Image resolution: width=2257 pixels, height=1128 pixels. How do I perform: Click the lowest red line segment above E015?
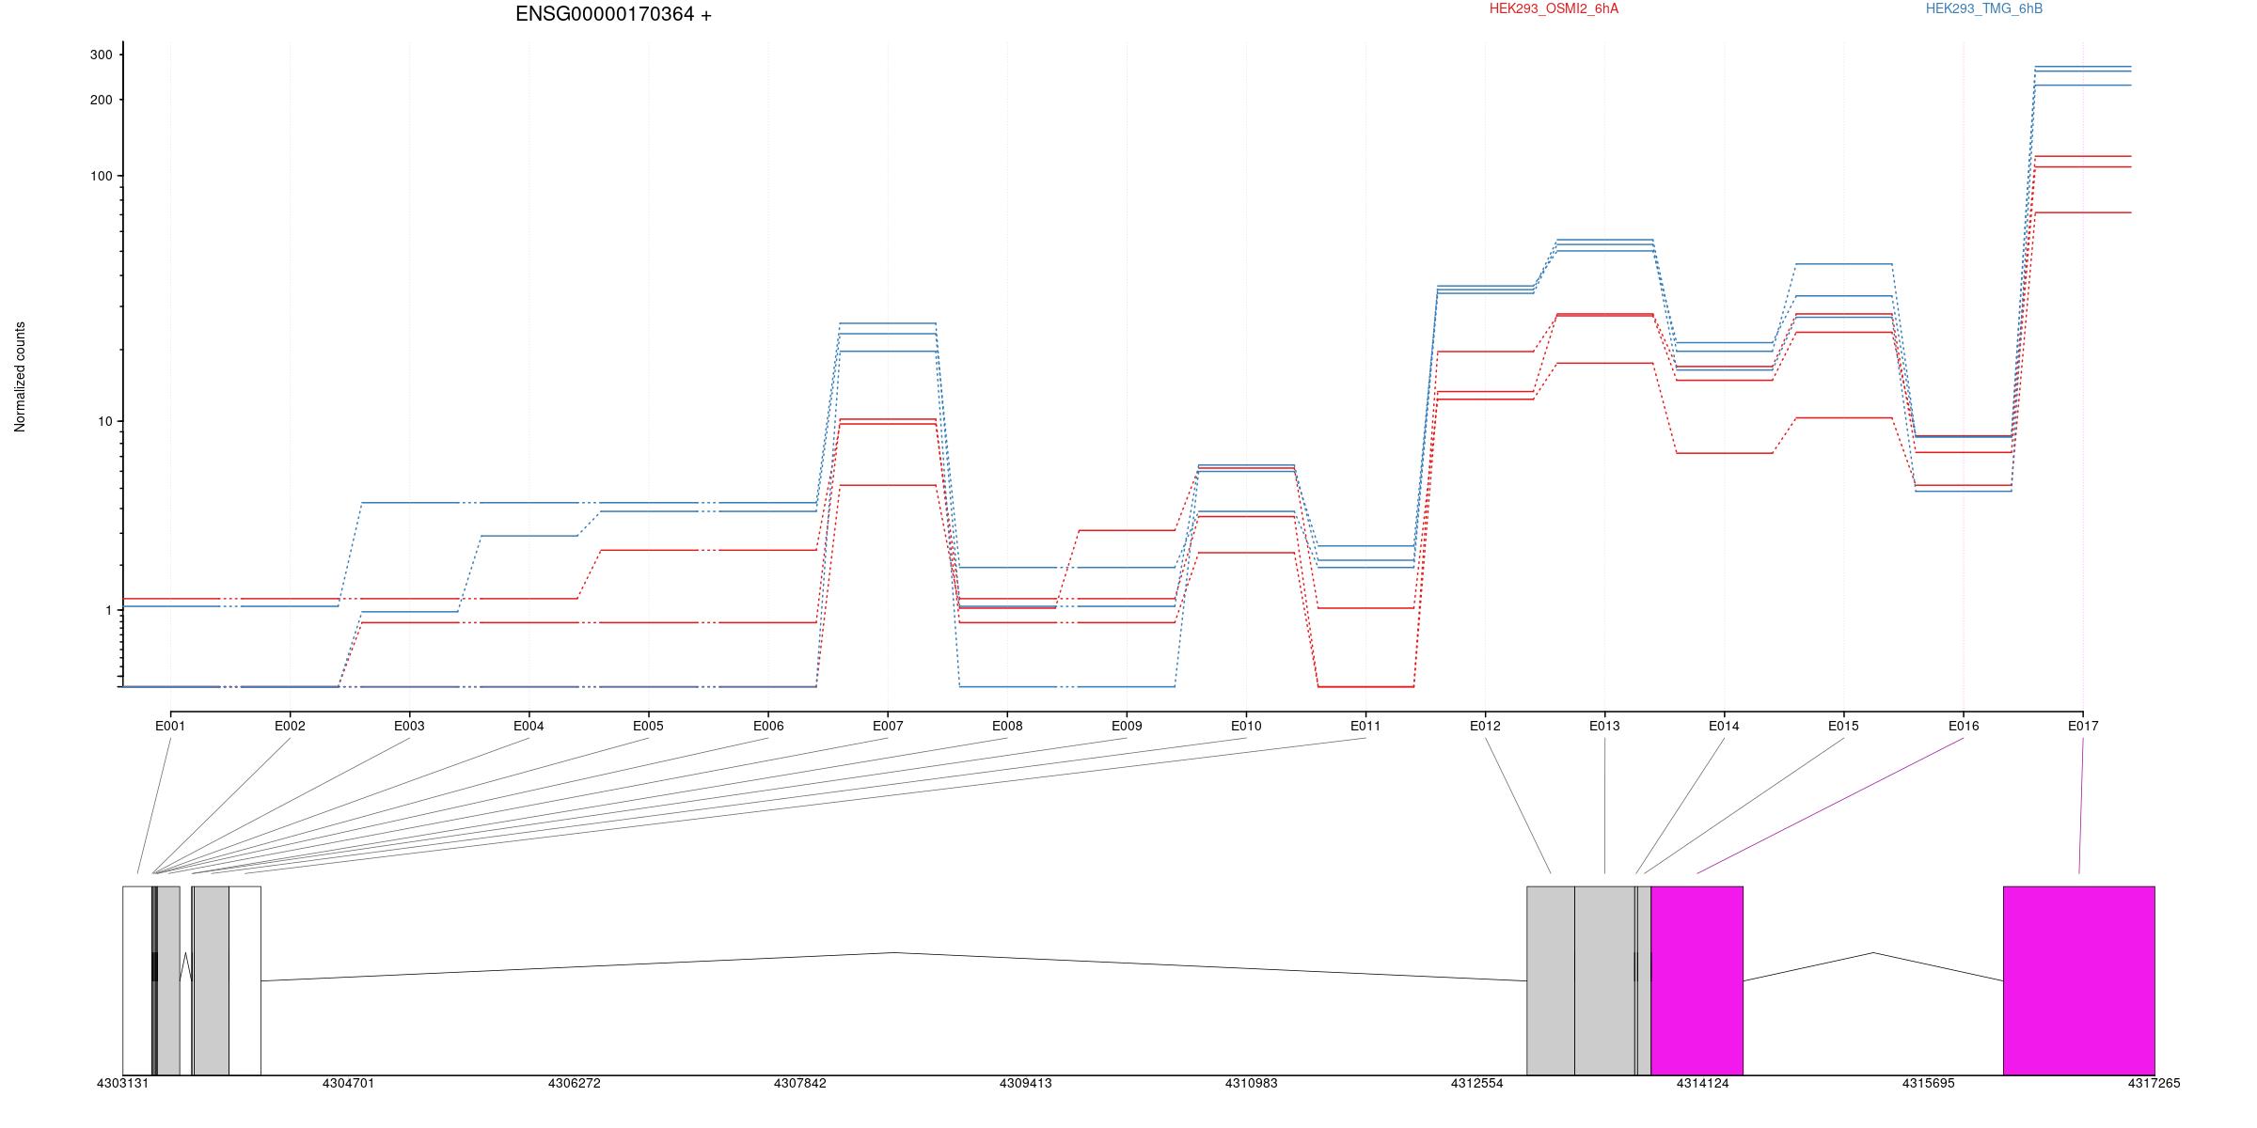[x=1843, y=417]
